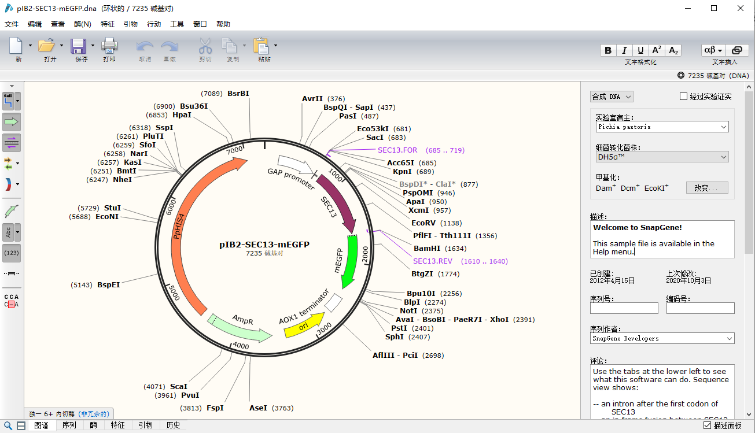This screenshot has width=755, height=433.
Task: Toggle the 描述面板 checkbox
Action: point(708,425)
